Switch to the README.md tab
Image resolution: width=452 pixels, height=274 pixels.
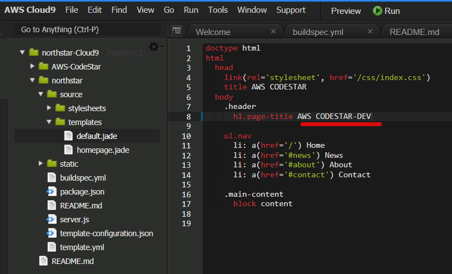click(x=415, y=32)
